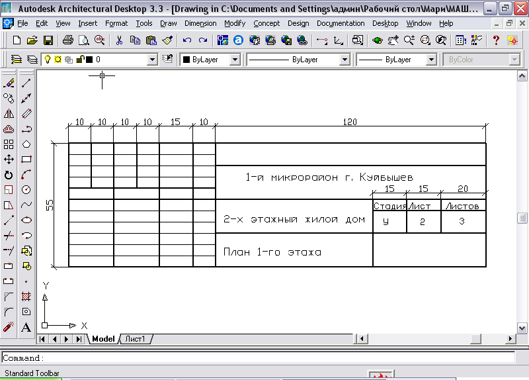The width and height of the screenshot is (529, 380).
Task: Open the Modify menu
Action: click(x=235, y=23)
